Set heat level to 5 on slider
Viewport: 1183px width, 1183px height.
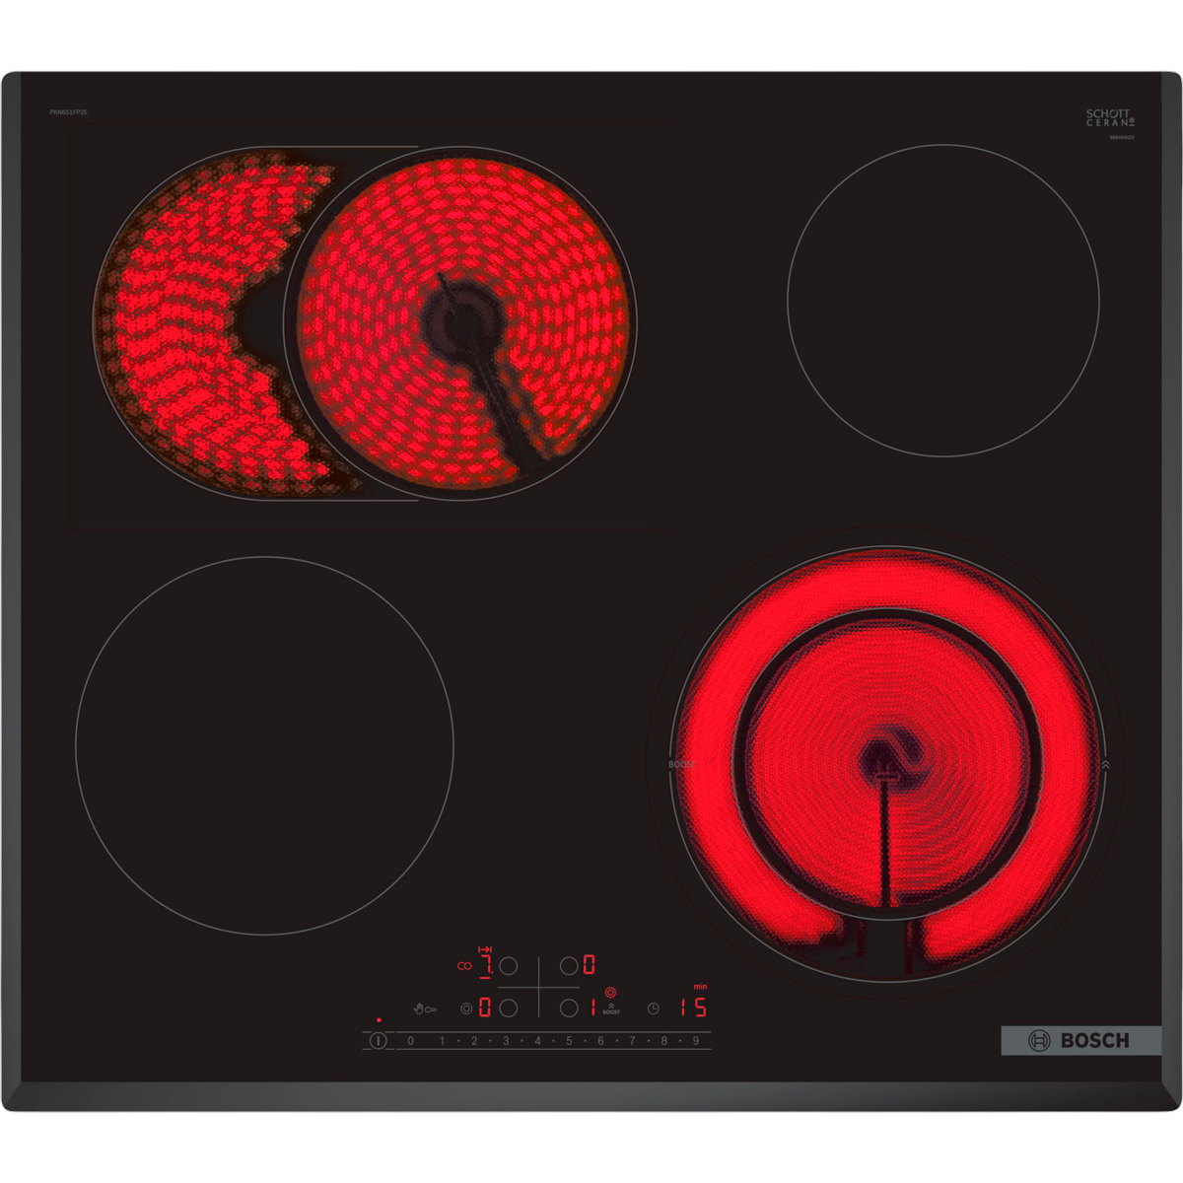(x=569, y=1040)
